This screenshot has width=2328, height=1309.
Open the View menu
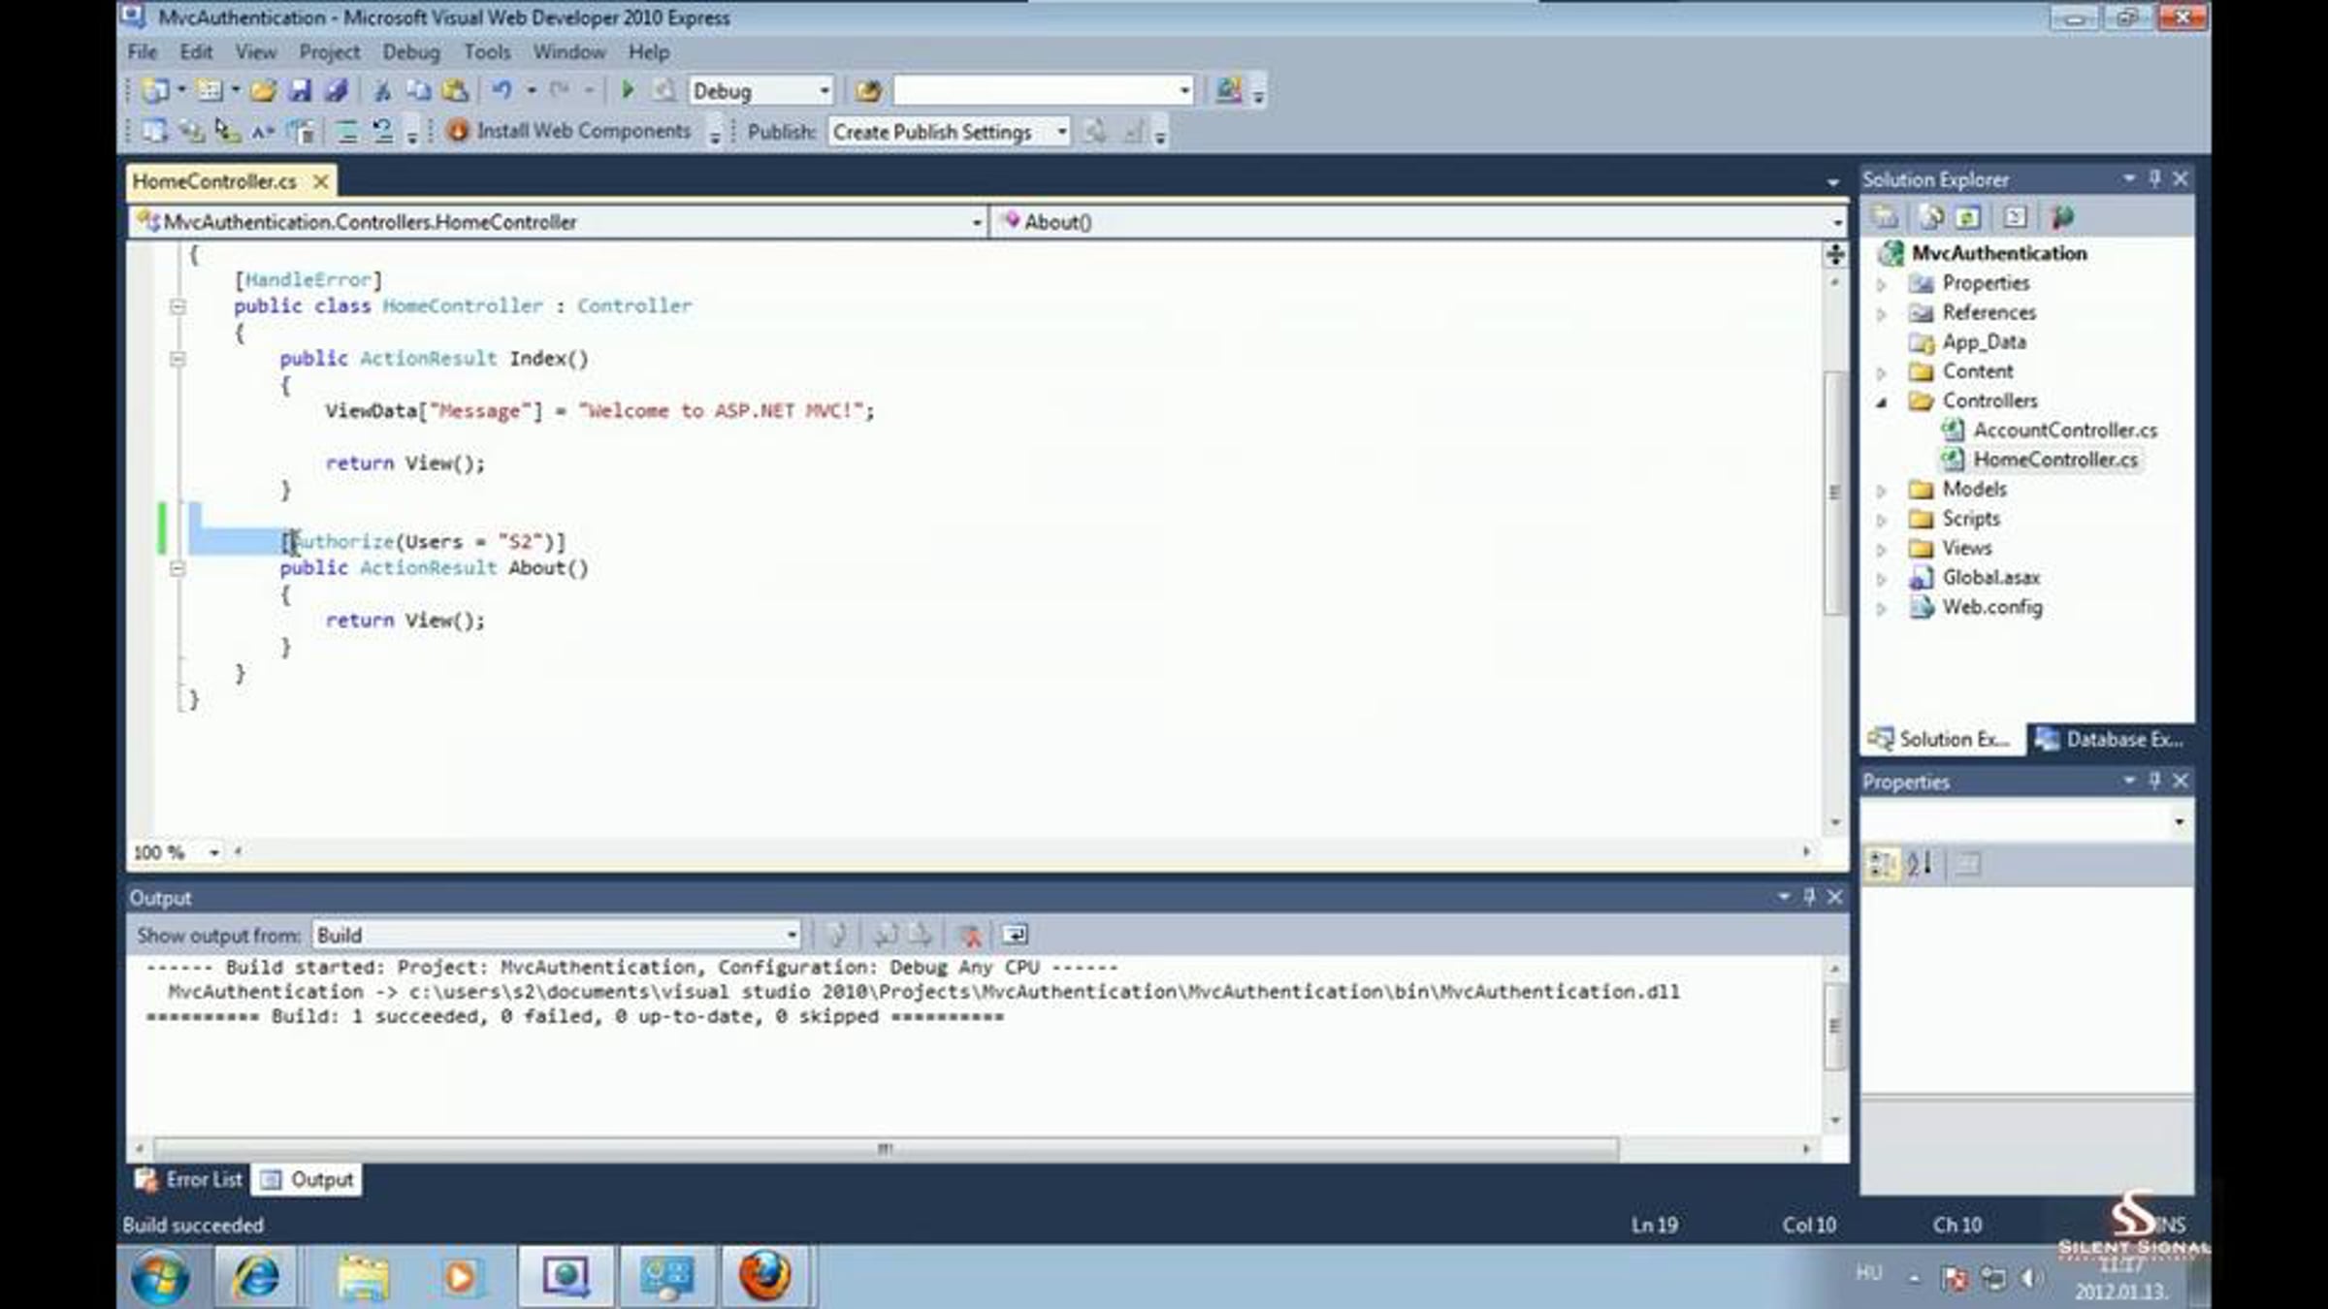pyautogui.click(x=256, y=51)
